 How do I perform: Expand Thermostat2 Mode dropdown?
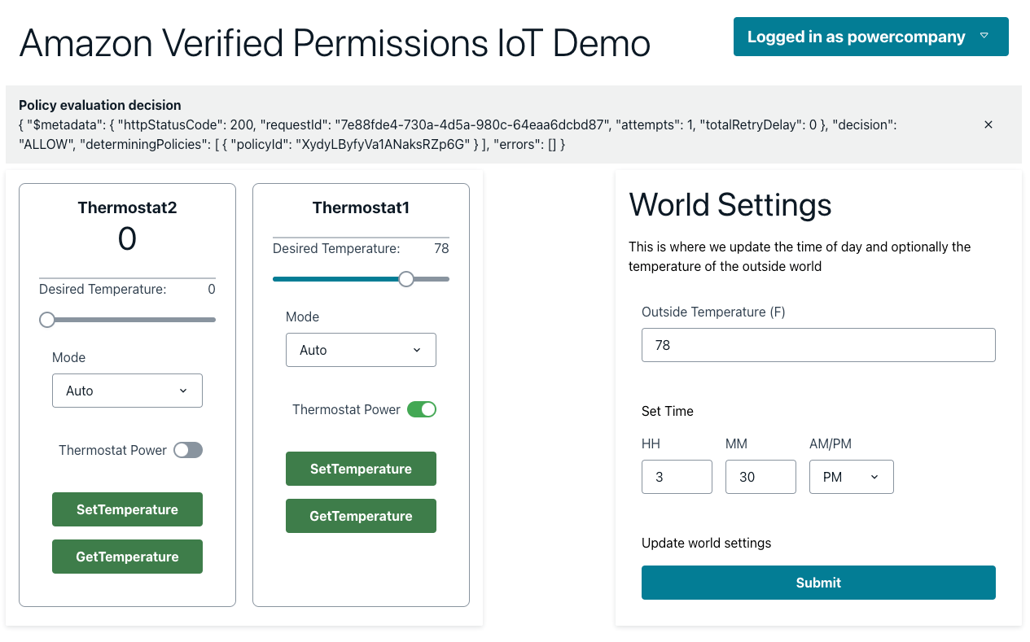click(x=127, y=391)
